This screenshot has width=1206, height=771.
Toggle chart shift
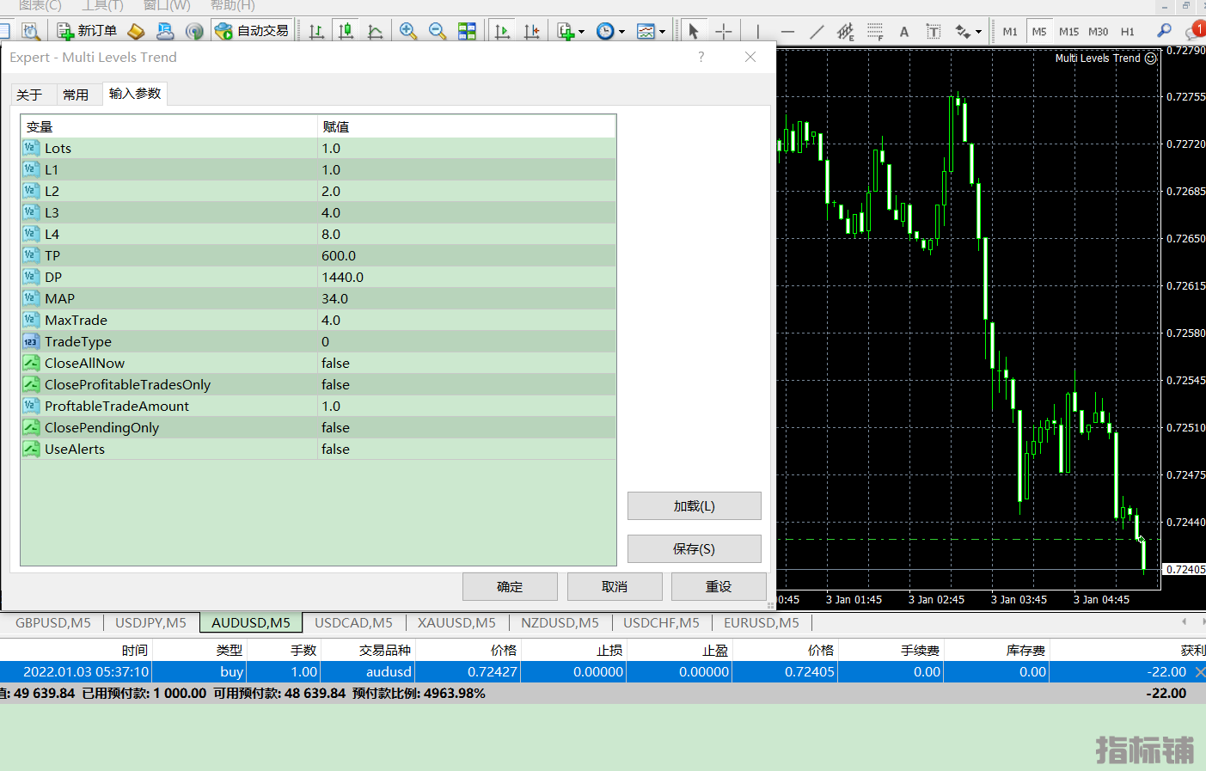coord(532,31)
